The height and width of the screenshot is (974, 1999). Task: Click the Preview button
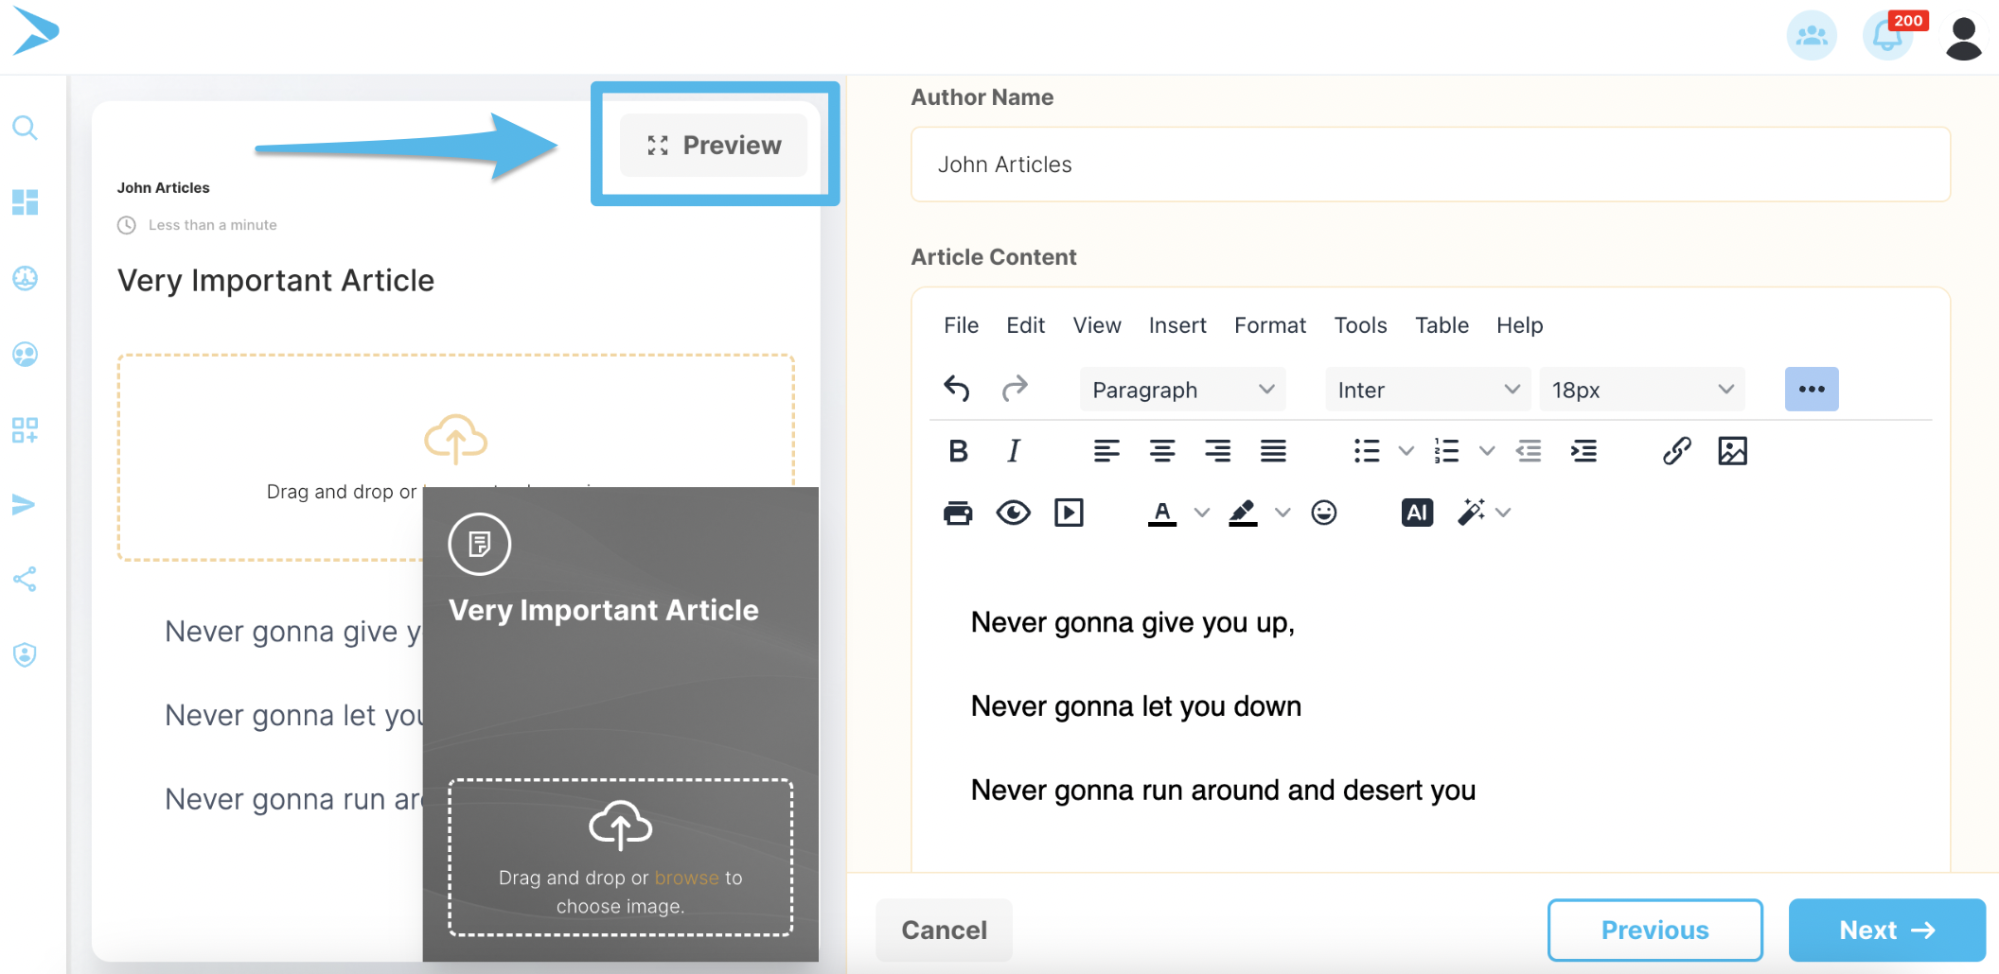click(x=714, y=145)
